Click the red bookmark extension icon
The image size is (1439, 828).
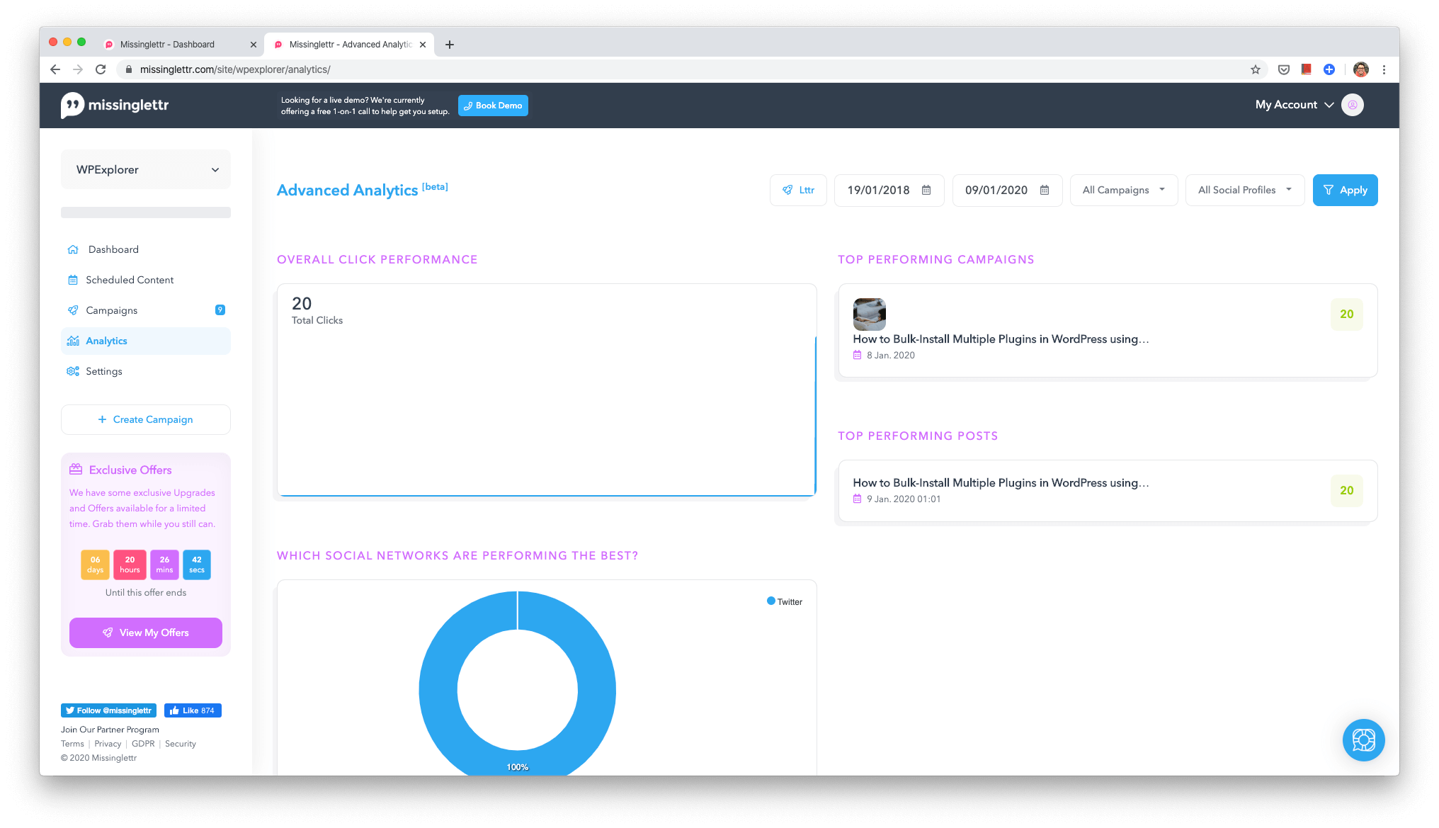tap(1307, 69)
